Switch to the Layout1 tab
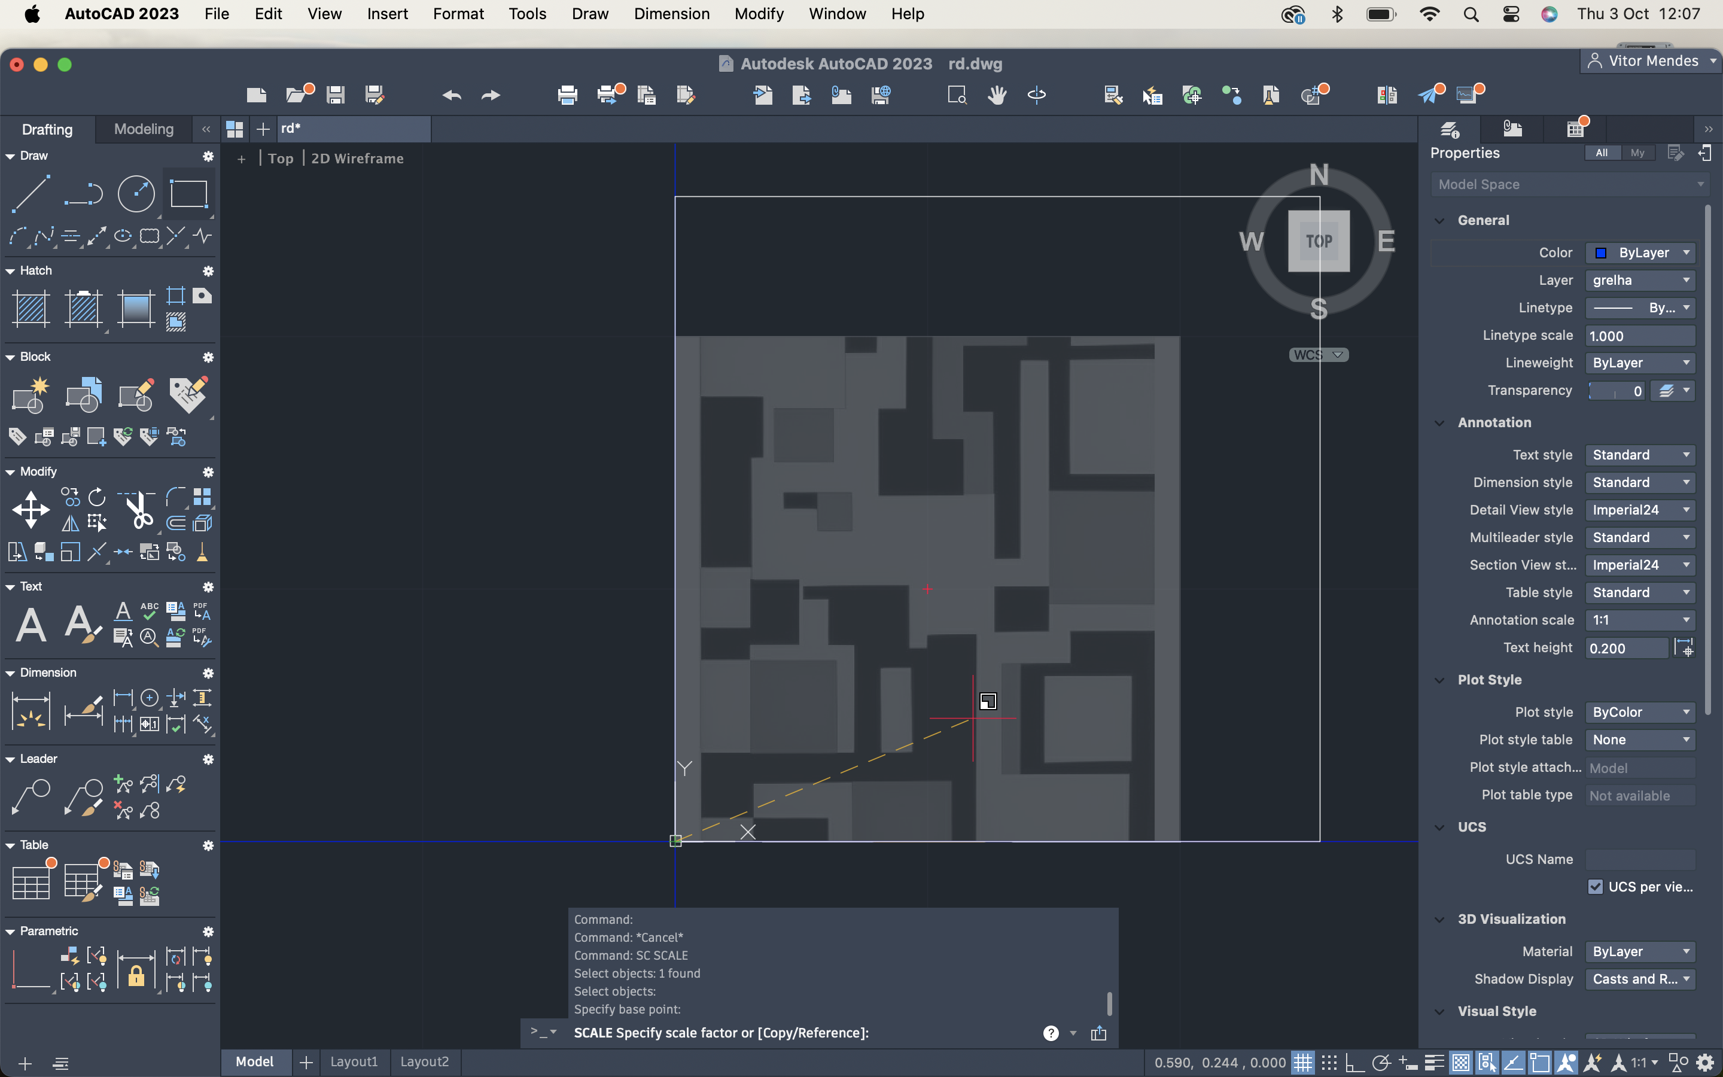This screenshot has width=1723, height=1077. (x=354, y=1062)
